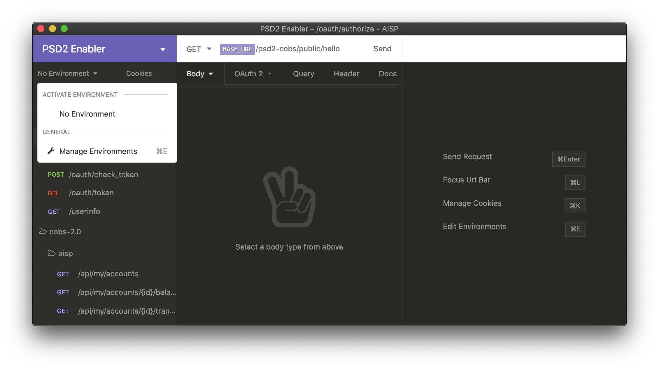
Task: Select the POST /oauth/check_token request
Action: pyautogui.click(x=105, y=175)
